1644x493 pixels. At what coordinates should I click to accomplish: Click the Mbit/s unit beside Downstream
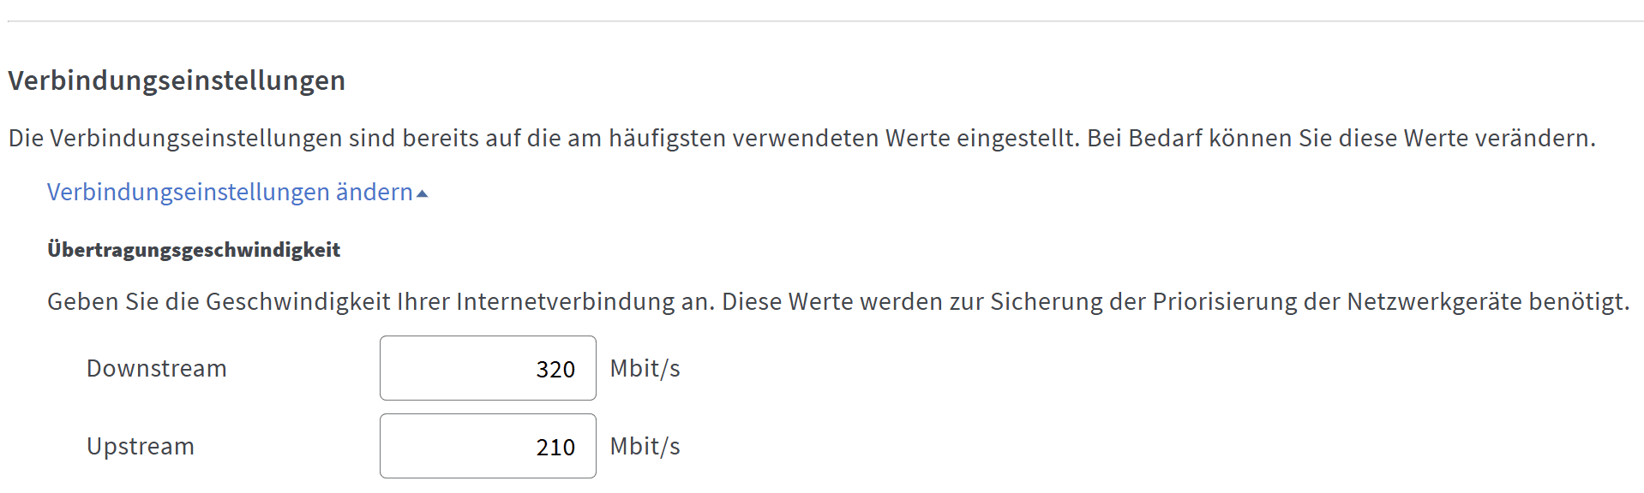[645, 369]
